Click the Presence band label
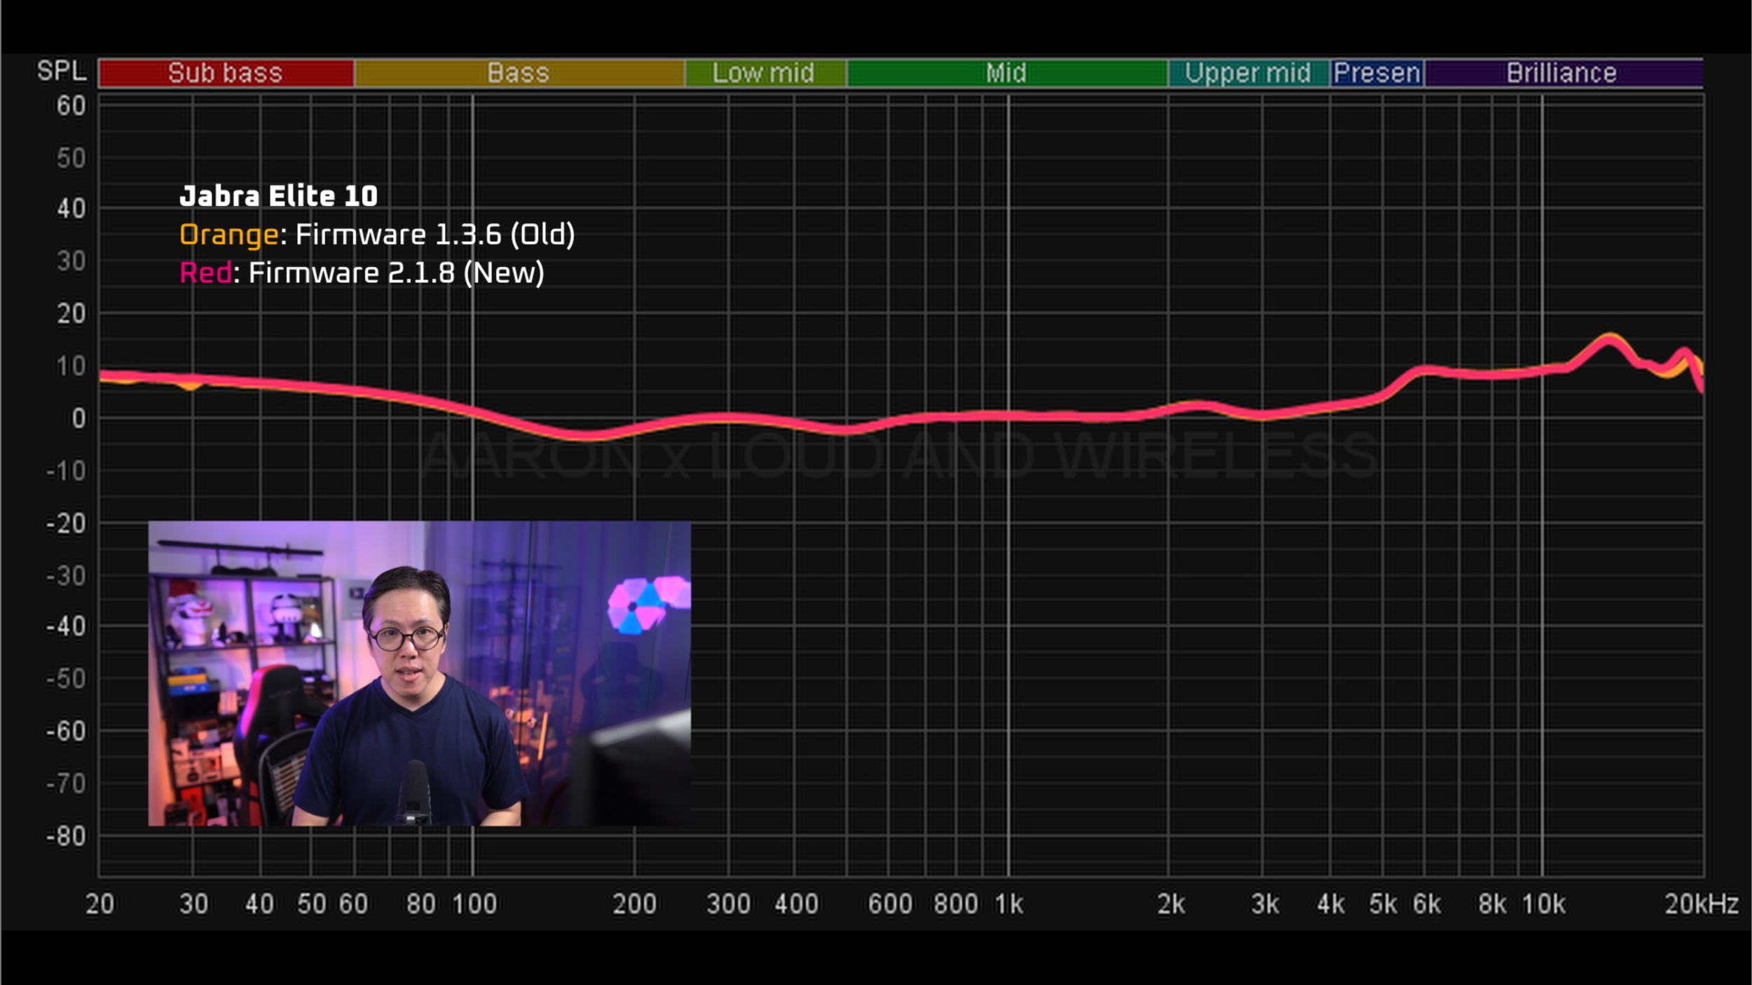1752x985 pixels. [1377, 73]
